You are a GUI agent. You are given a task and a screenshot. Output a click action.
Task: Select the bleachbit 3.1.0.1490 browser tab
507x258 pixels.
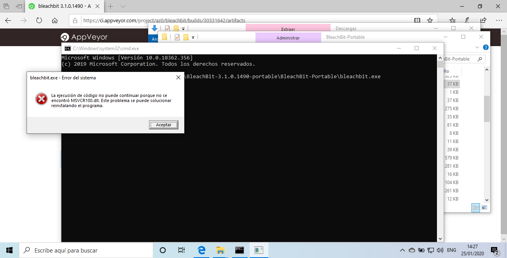(x=65, y=6)
